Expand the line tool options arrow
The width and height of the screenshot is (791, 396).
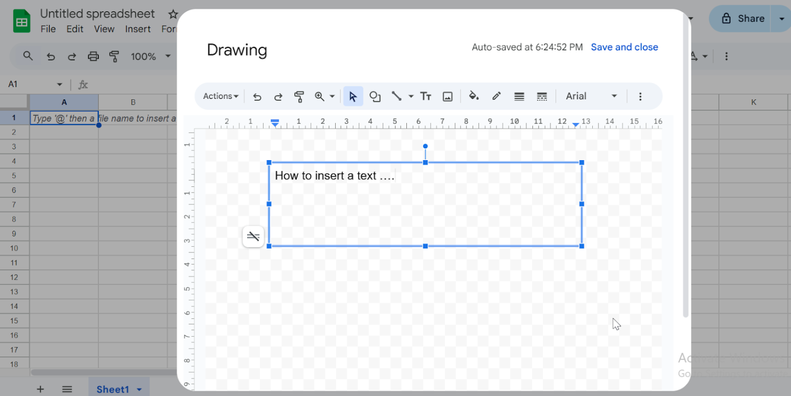(x=410, y=96)
